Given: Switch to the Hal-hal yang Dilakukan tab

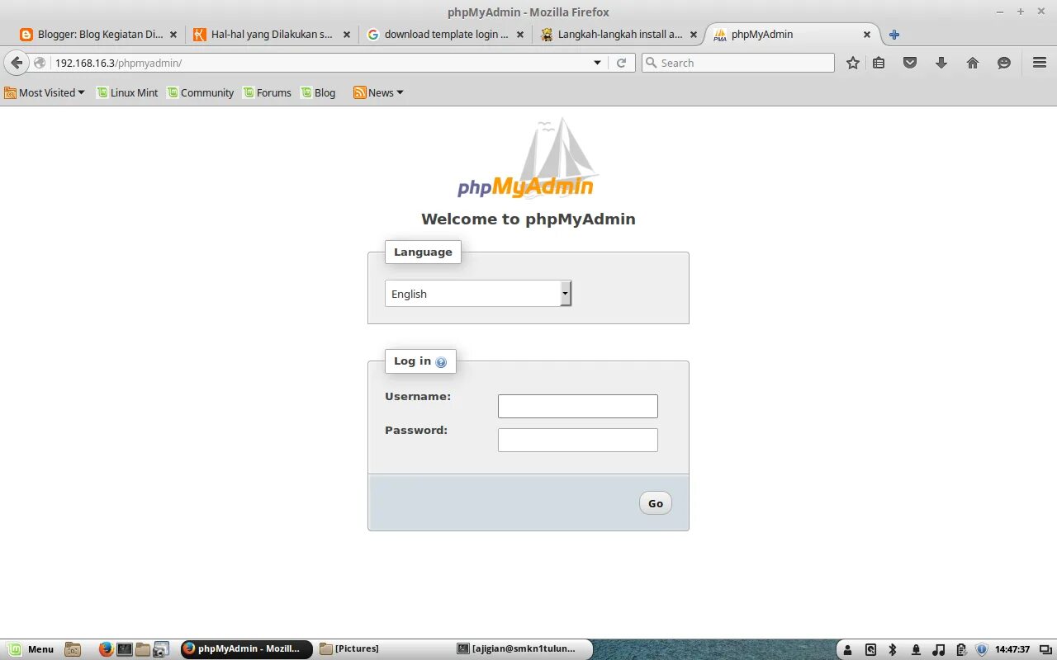Looking at the screenshot, I should coord(272,35).
